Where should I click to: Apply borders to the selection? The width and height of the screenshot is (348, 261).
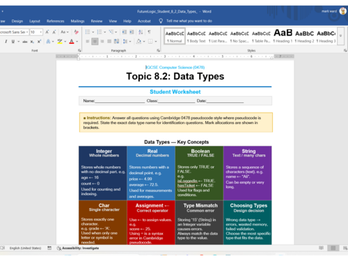[x=150, y=42]
